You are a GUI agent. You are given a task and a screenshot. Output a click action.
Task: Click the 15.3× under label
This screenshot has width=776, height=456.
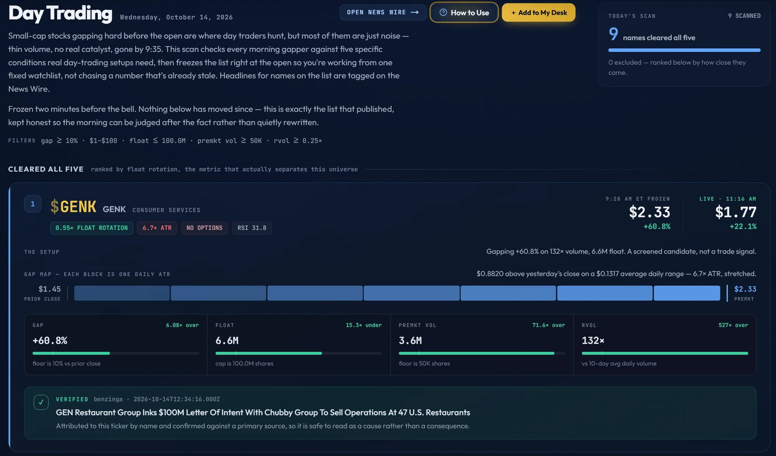click(x=364, y=325)
